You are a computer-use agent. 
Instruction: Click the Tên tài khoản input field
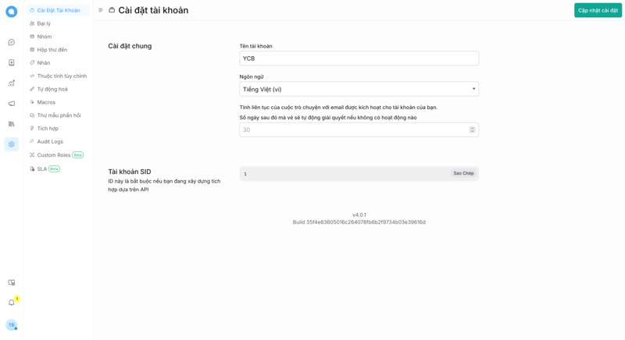click(359, 58)
